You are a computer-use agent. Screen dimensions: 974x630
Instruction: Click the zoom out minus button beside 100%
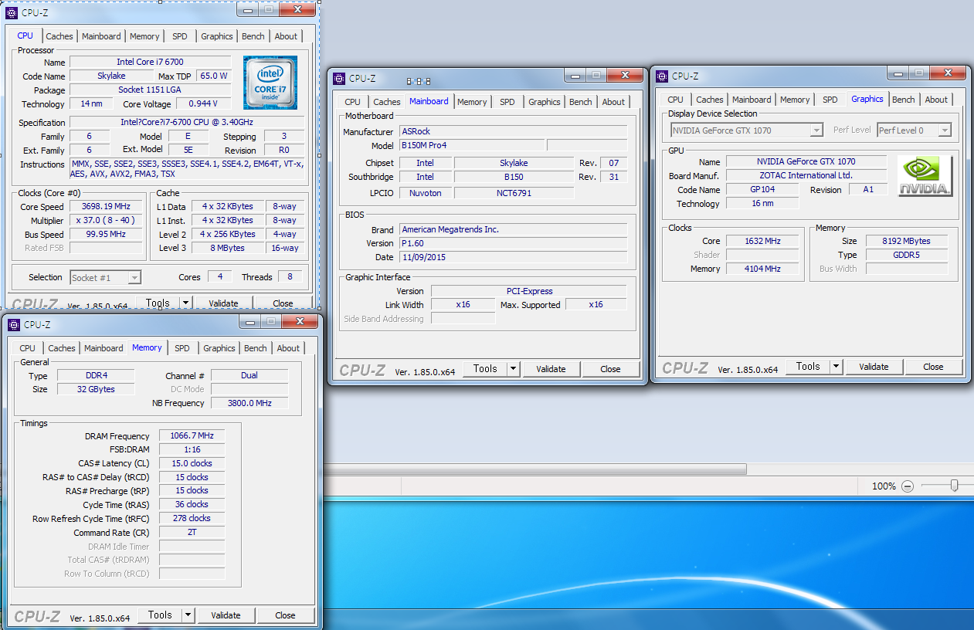click(x=908, y=486)
